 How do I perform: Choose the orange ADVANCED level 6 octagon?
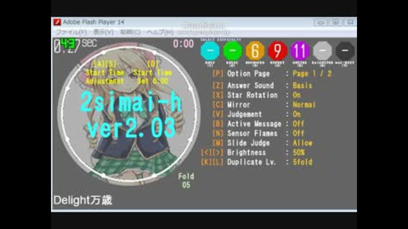click(x=255, y=50)
